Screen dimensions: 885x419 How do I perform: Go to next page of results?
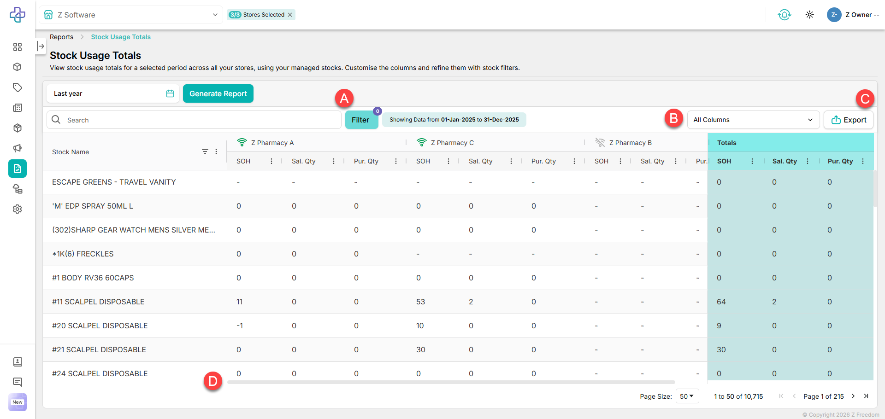853,396
